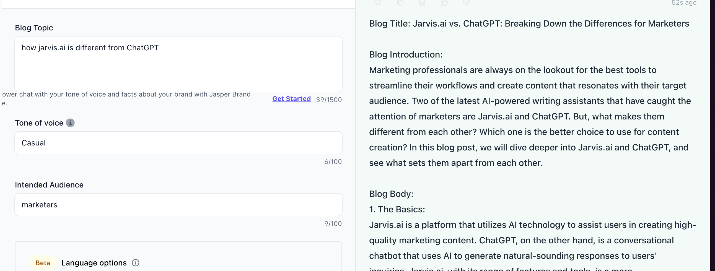Viewport: 715px width, 271px height.
Task: Select the Casual tone of voice field
Action: 178,143
